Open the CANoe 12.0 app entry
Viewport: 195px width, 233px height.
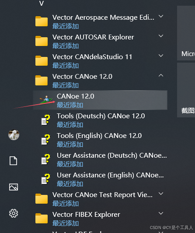(x=100, y=100)
